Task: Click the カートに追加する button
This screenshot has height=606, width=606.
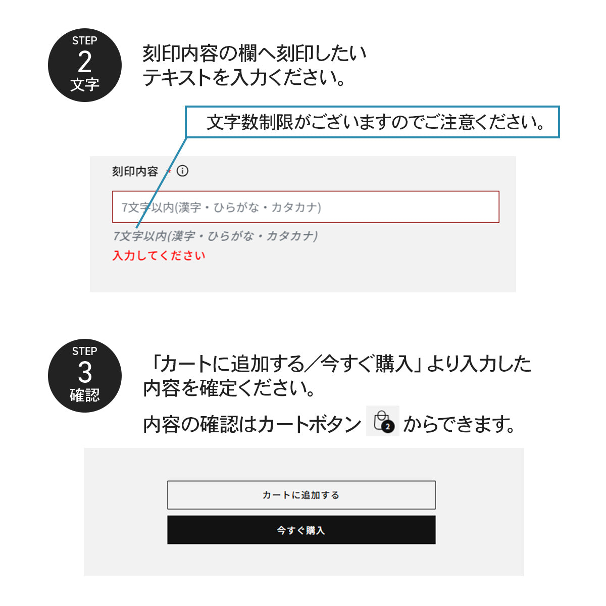Action: click(x=301, y=495)
